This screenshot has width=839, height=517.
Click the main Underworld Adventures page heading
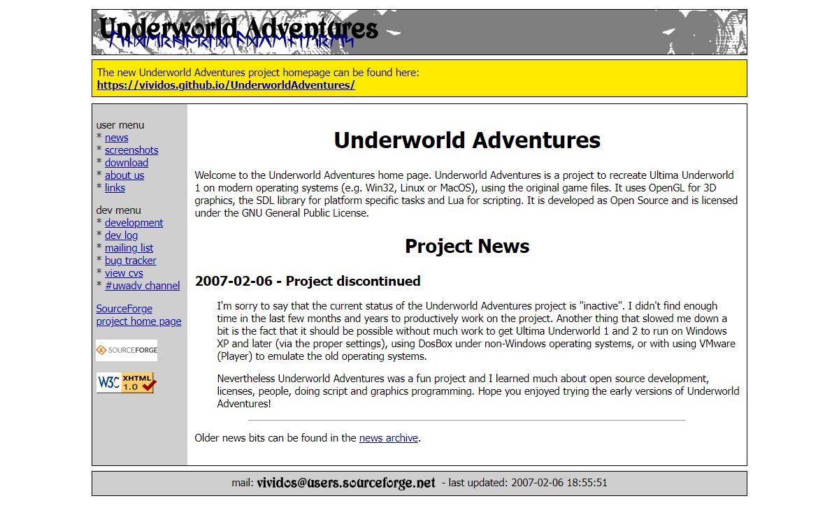tap(467, 140)
